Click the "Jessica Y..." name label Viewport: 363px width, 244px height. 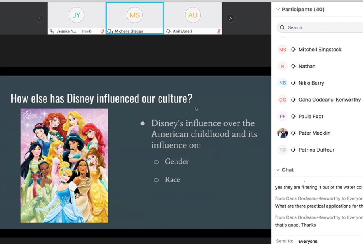pos(66,31)
